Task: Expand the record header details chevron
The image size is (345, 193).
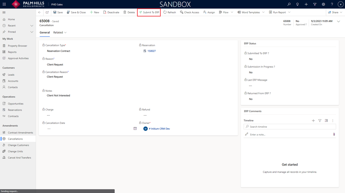Action: coord(339,21)
